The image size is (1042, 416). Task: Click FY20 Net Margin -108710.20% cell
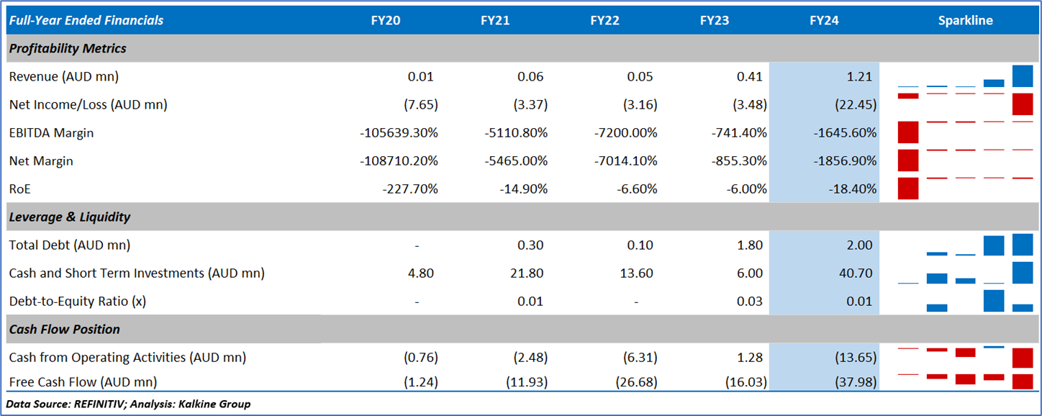click(x=399, y=161)
